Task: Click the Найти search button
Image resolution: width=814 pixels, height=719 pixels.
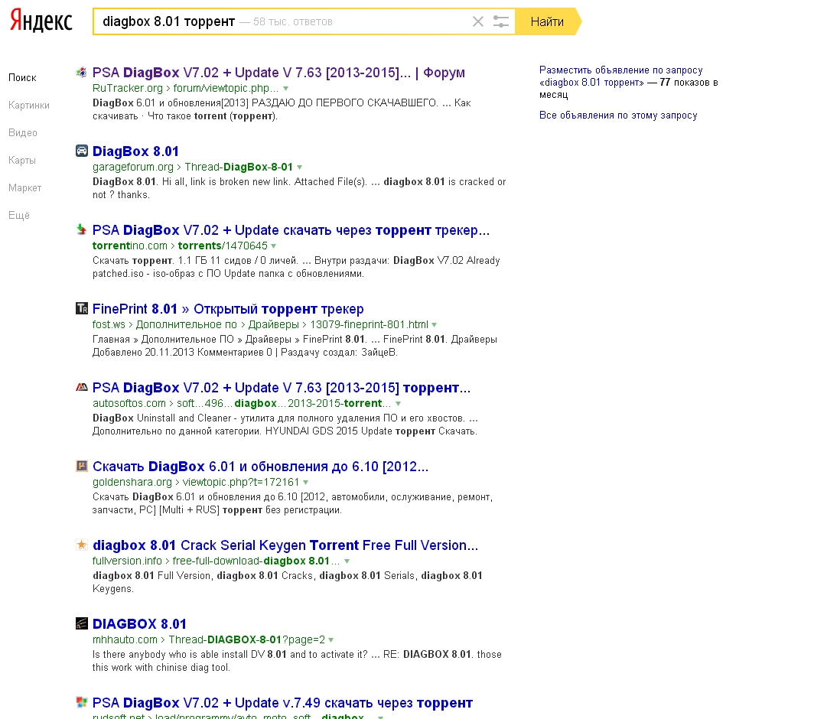Action: [547, 21]
